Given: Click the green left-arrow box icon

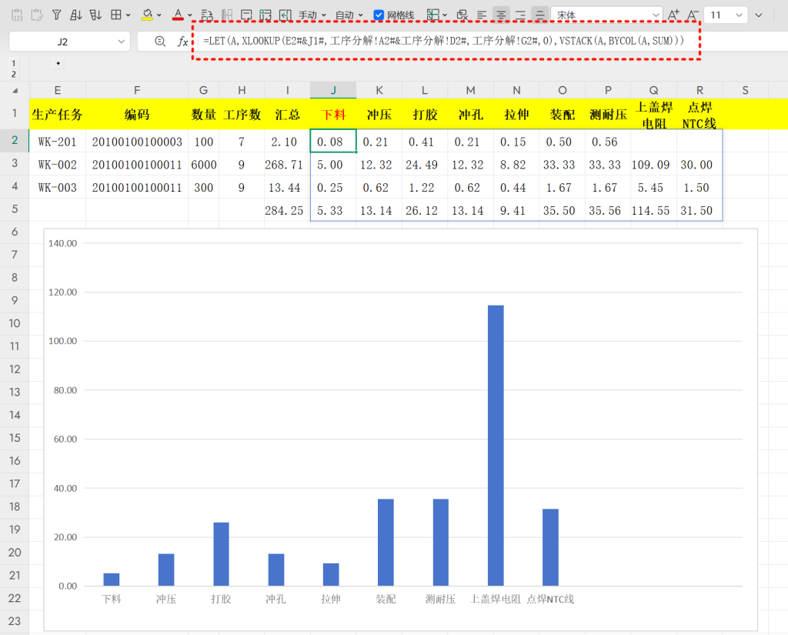Looking at the screenshot, I should coord(285,15).
